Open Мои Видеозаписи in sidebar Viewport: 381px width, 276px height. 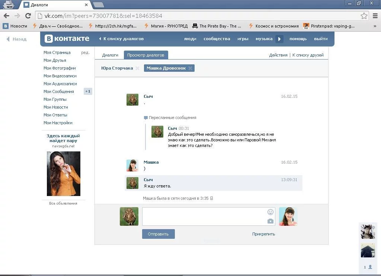point(60,76)
